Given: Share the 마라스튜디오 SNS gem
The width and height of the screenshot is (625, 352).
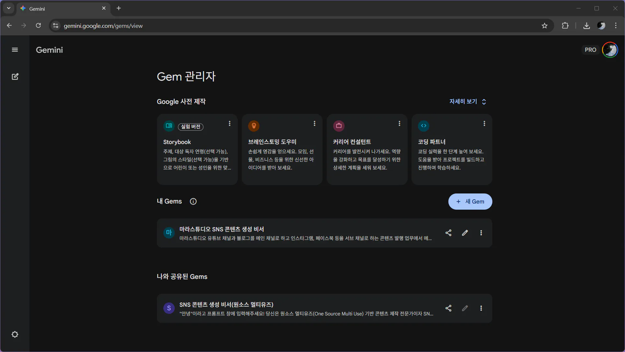Looking at the screenshot, I should [x=448, y=233].
